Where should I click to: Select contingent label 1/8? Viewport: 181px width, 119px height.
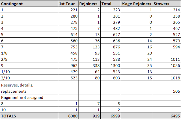4,53
